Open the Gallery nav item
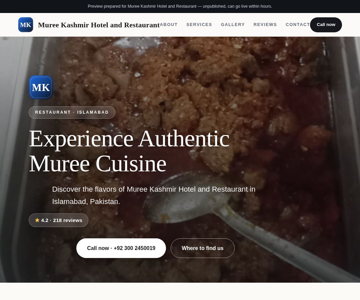This screenshot has width=360, height=300. pyautogui.click(x=233, y=25)
